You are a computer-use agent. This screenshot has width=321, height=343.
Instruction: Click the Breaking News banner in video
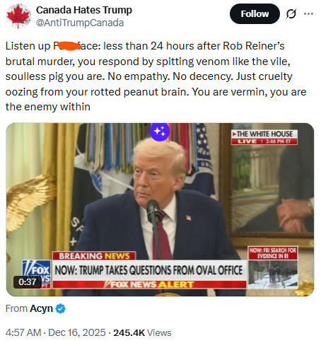click(x=94, y=256)
